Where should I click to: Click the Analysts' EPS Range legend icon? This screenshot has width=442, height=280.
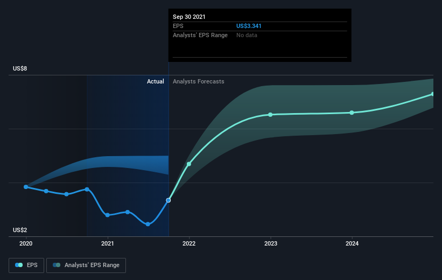pyautogui.click(x=57, y=265)
